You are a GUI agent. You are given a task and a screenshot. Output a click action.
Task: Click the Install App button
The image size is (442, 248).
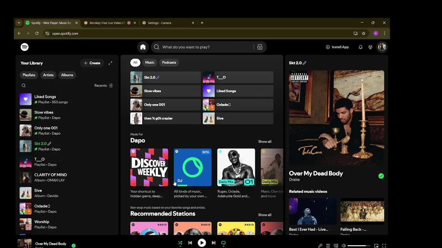[x=337, y=47]
